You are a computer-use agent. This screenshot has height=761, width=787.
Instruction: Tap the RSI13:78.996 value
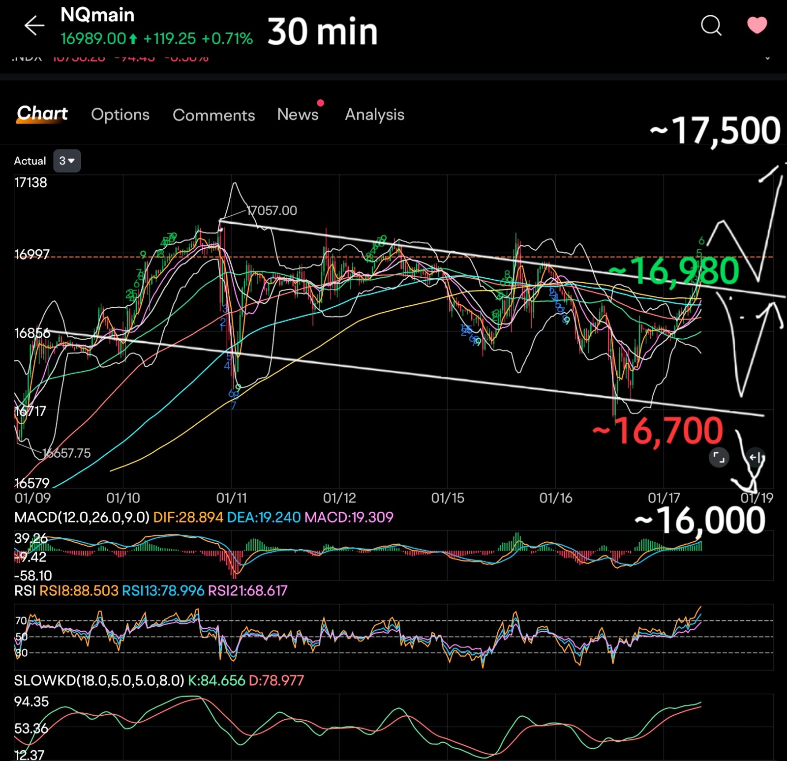[163, 590]
